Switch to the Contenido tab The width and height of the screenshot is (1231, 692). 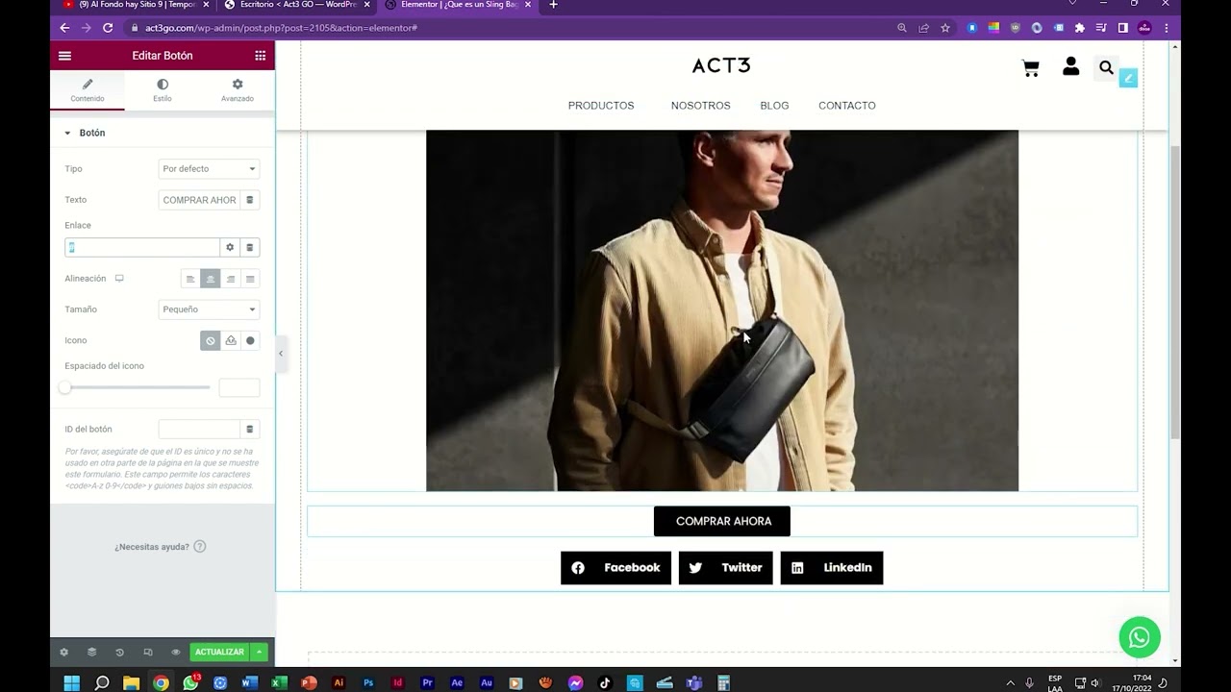coord(88,90)
